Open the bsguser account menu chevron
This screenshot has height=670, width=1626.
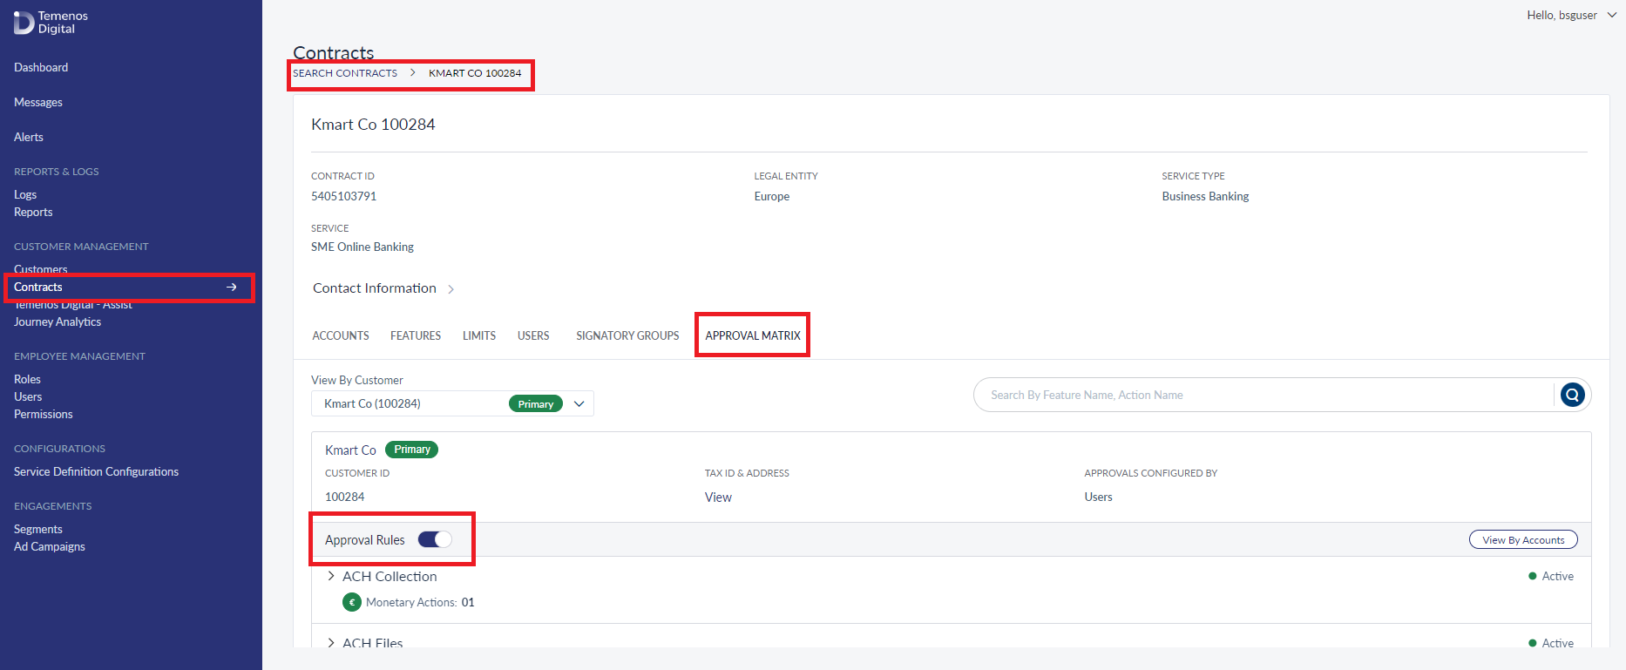click(x=1612, y=15)
